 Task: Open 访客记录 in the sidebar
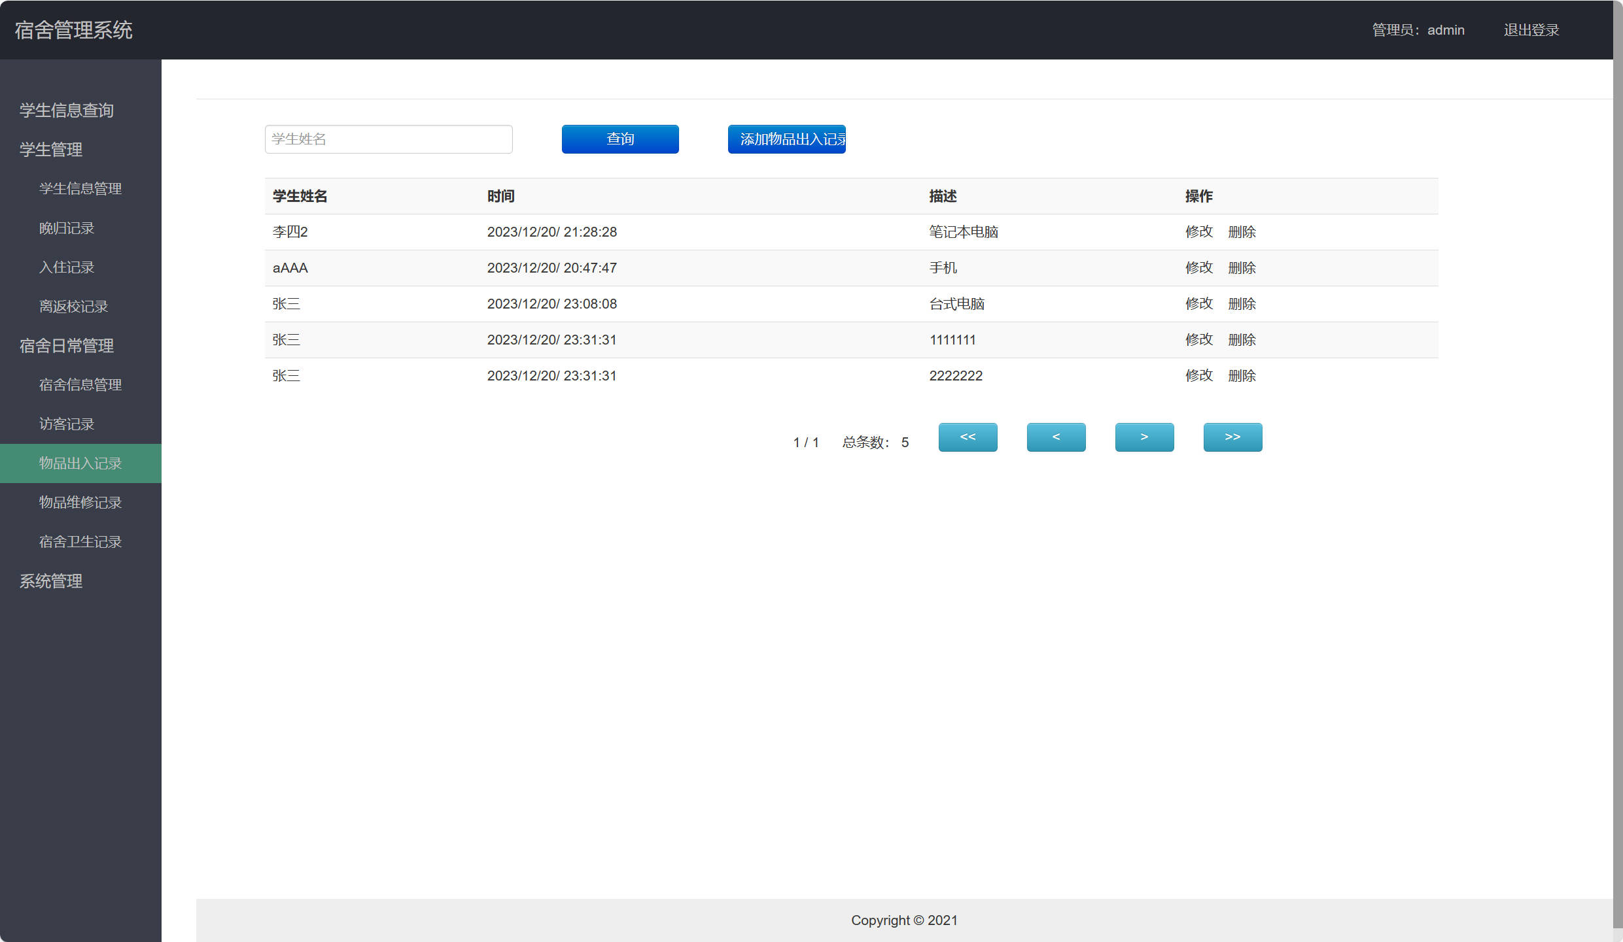tap(67, 424)
